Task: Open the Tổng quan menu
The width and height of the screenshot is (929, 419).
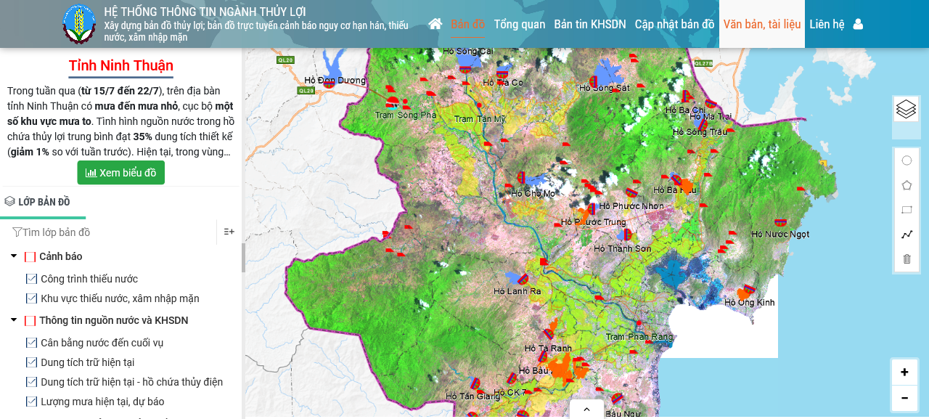Action: (x=520, y=24)
